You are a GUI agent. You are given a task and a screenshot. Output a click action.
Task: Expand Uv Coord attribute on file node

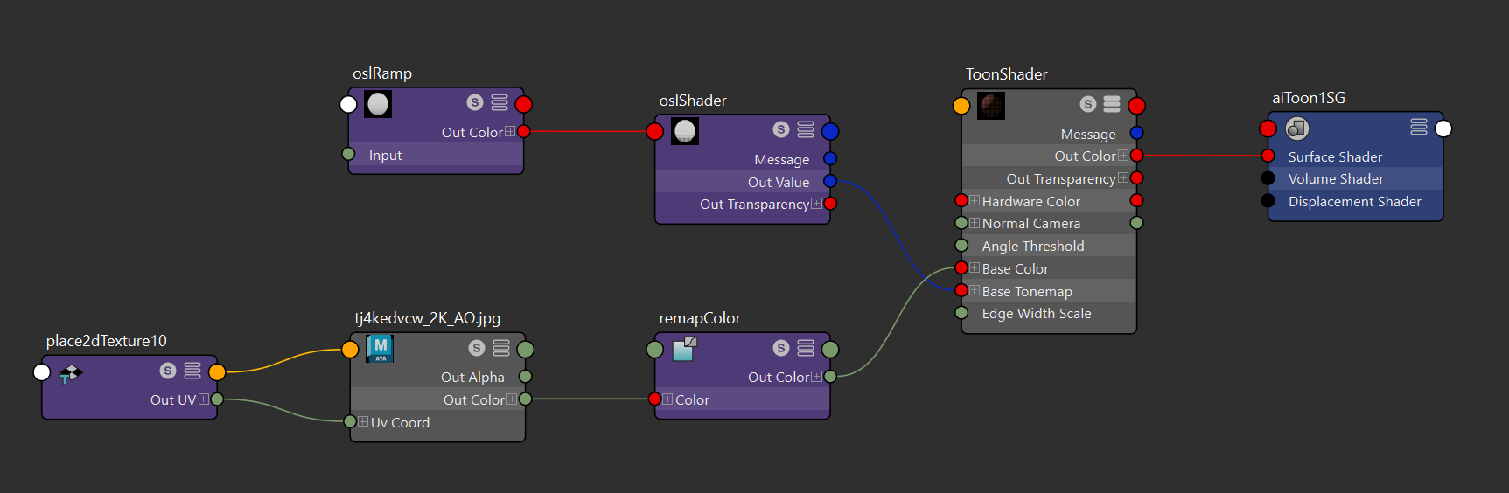click(x=363, y=422)
